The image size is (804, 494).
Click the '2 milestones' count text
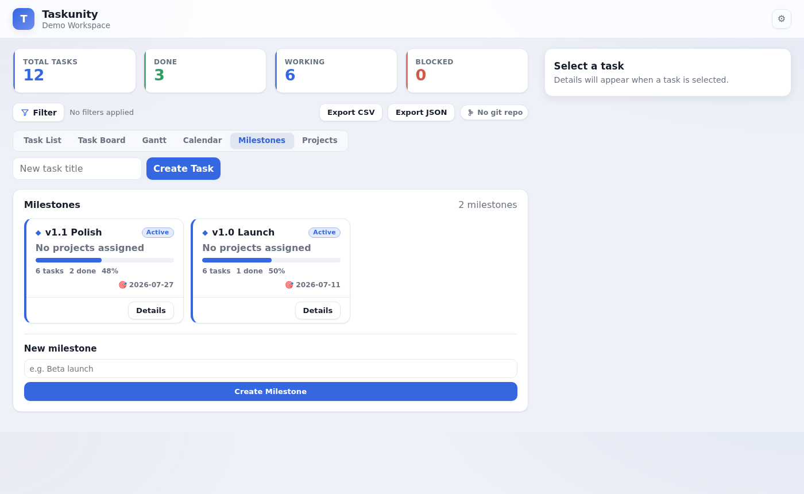488,205
